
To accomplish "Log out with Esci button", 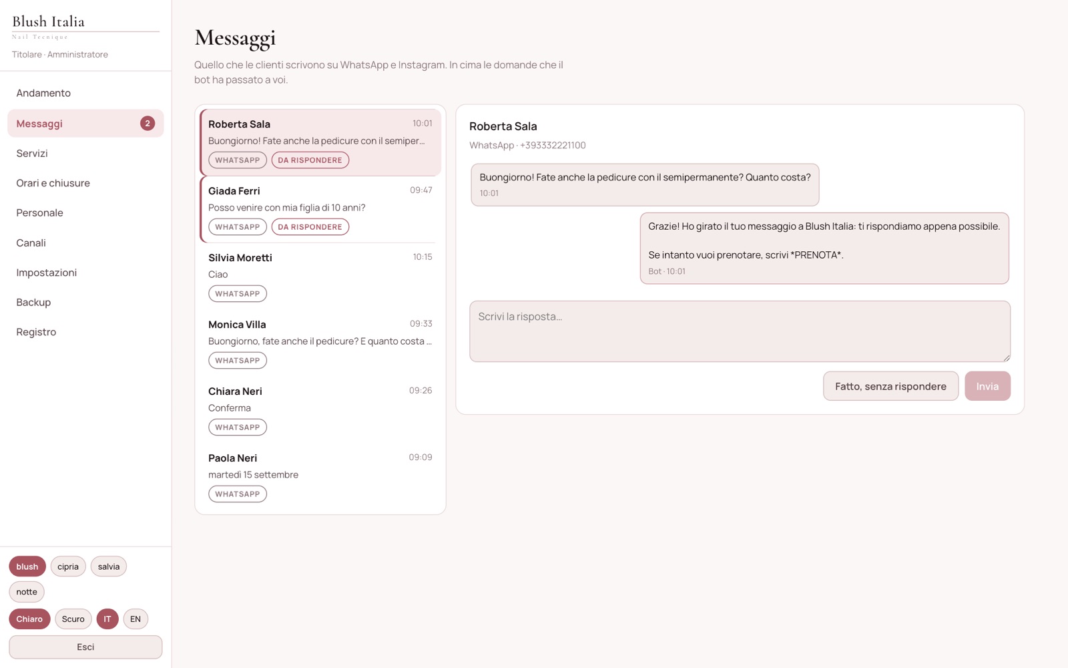I will pos(85,647).
